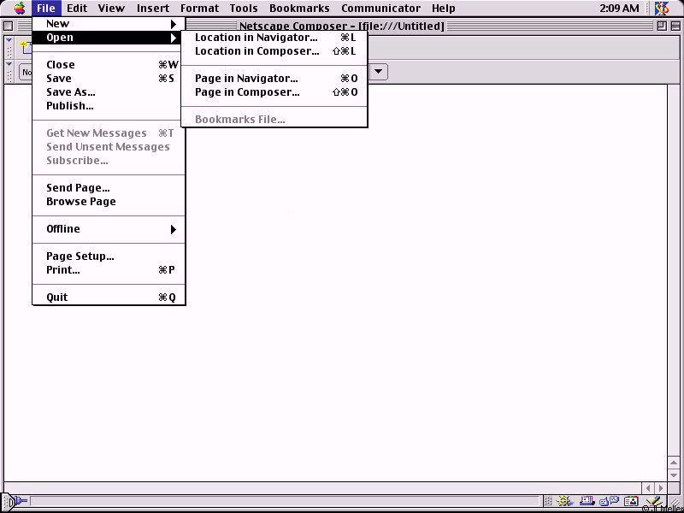Image resolution: width=684 pixels, height=513 pixels.
Task: Collapse the toolbar using its left grip
Action: [9, 45]
